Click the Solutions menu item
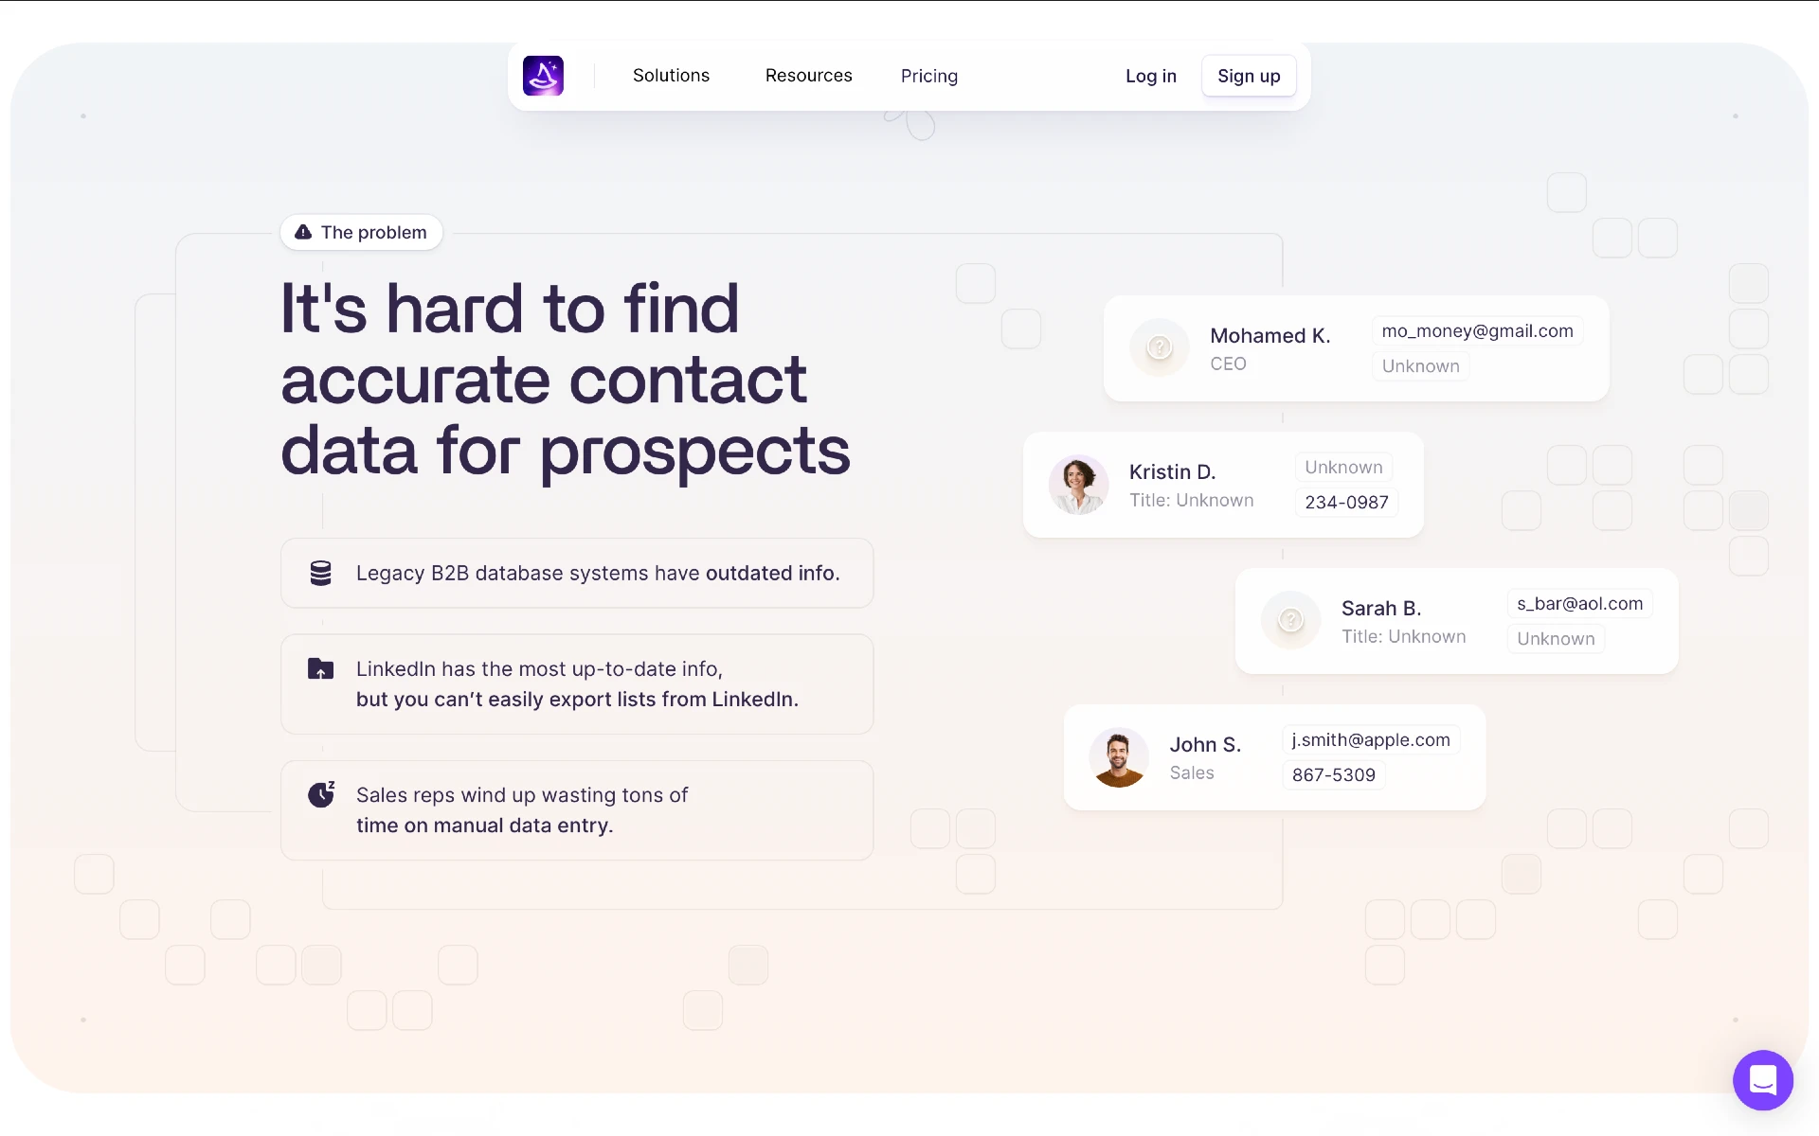 click(671, 75)
